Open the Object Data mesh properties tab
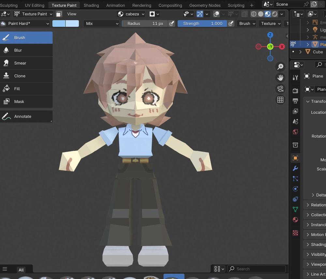Viewport: 326px width, 279px height. click(x=295, y=209)
